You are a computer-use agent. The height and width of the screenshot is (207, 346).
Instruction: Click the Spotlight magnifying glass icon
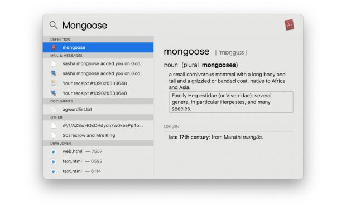click(x=54, y=25)
